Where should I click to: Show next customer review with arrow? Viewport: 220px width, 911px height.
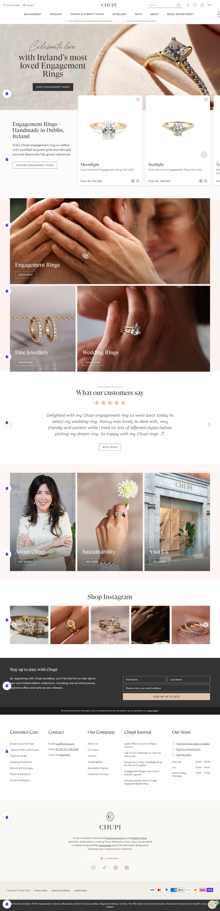[x=209, y=424]
